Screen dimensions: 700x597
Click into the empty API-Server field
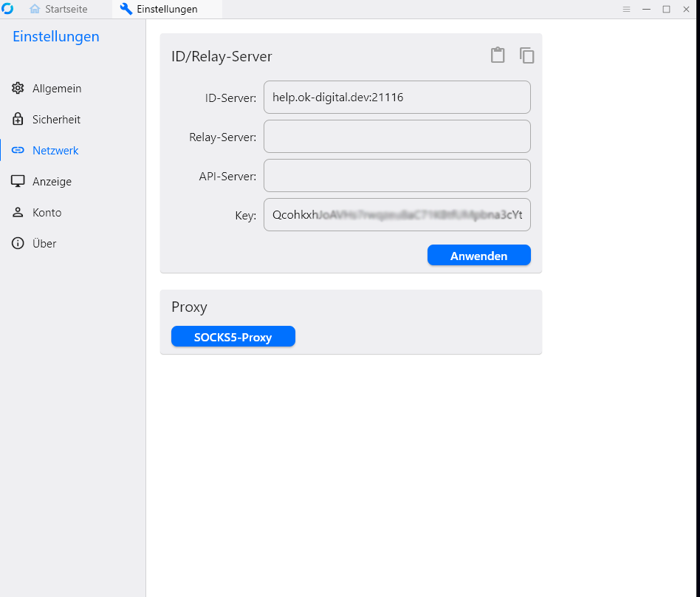[397, 176]
